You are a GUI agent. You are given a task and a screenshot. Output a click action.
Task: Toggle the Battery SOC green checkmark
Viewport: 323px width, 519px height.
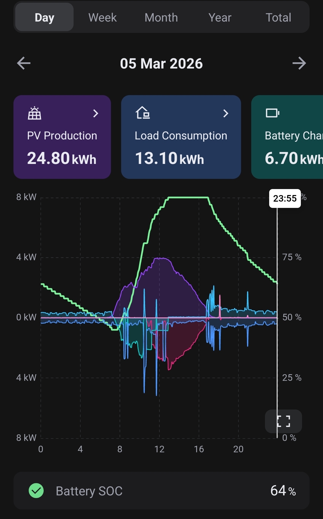click(x=36, y=491)
